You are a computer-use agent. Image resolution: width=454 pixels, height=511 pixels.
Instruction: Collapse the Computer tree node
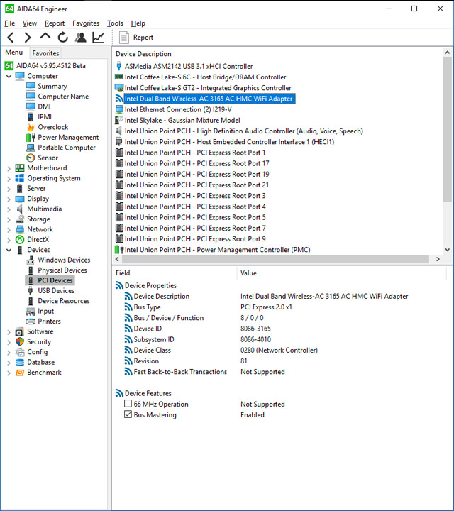point(9,76)
